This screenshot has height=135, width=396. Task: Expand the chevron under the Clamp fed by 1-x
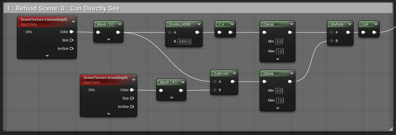[277, 59]
